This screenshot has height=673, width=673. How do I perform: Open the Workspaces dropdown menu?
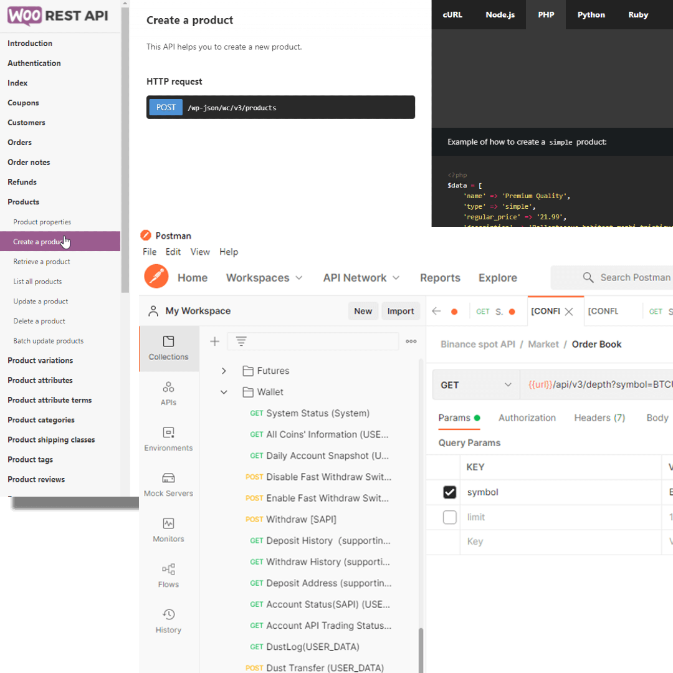(264, 278)
